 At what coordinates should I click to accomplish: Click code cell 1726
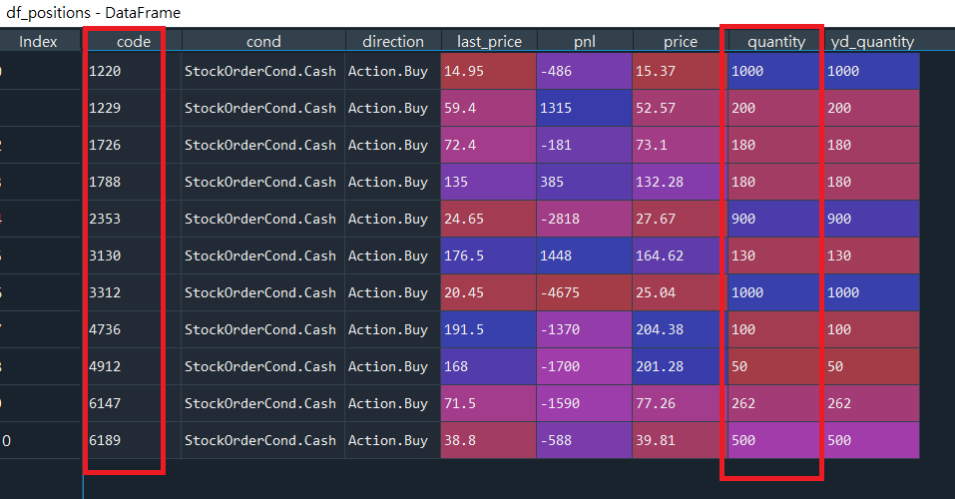click(x=133, y=145)
